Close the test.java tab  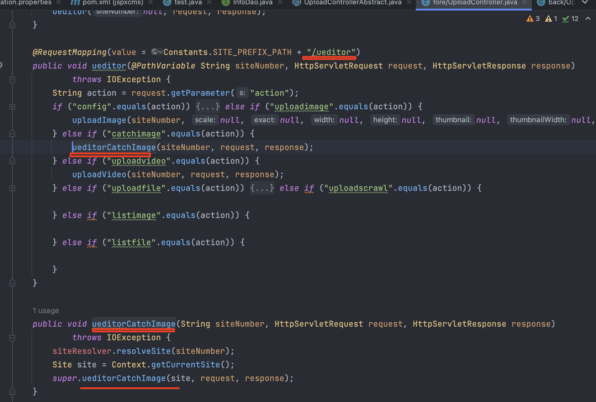[209, 3]
